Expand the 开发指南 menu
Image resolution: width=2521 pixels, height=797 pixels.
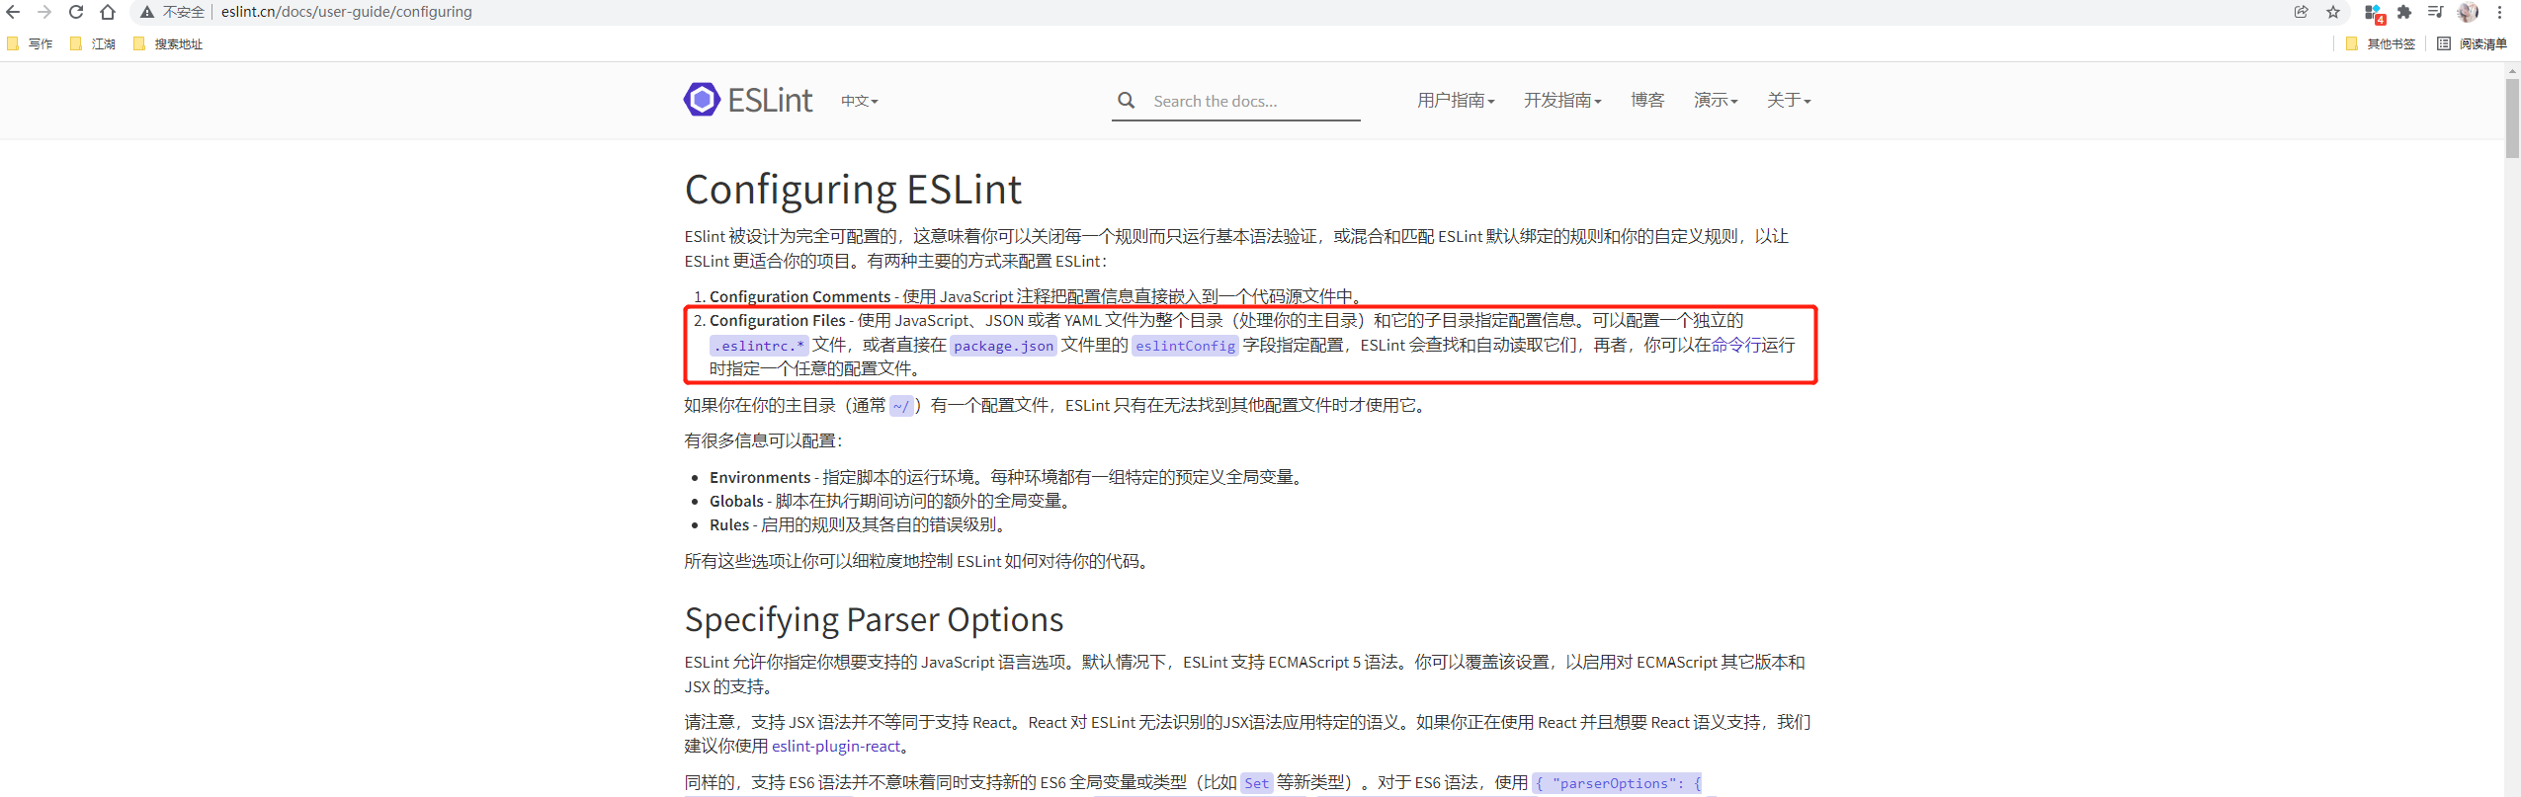(x=1562, y=101)
